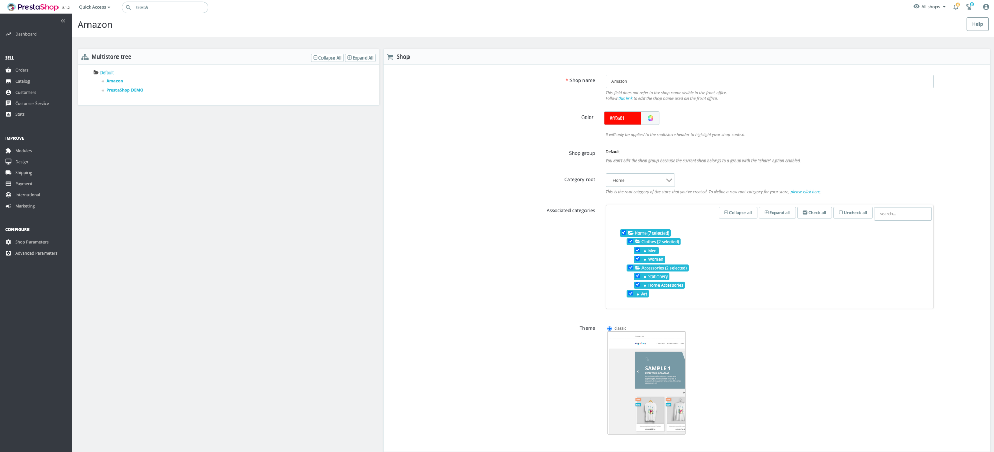Viewport: 994px width, 452px height.
Task: Collapse the Accessories category folder
Action: (638, 268)
